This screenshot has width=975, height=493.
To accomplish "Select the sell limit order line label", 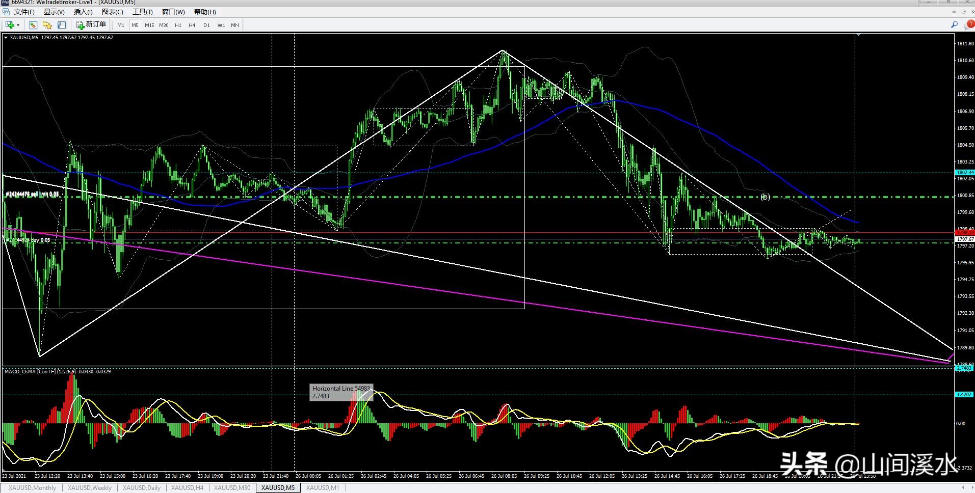I will point(32,194).
